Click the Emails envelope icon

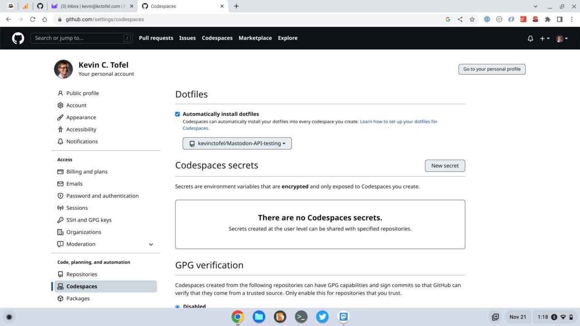click(x=60, y=184)
